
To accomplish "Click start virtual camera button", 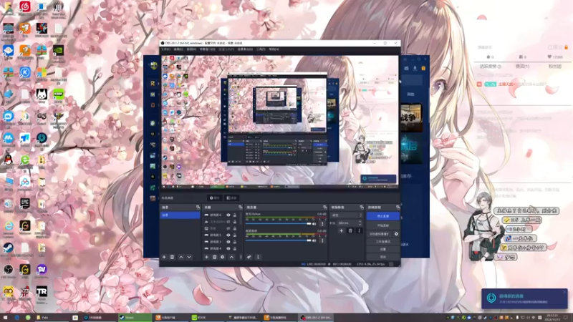I will 380,234.
